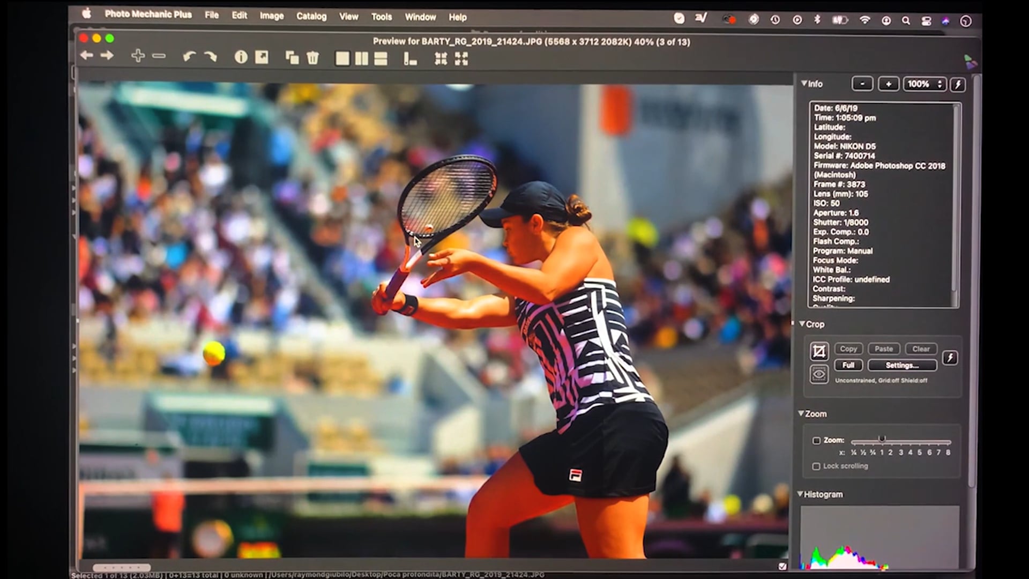
Task: Open Bluetooth menu bar icon
Action: tap(817, 20)
